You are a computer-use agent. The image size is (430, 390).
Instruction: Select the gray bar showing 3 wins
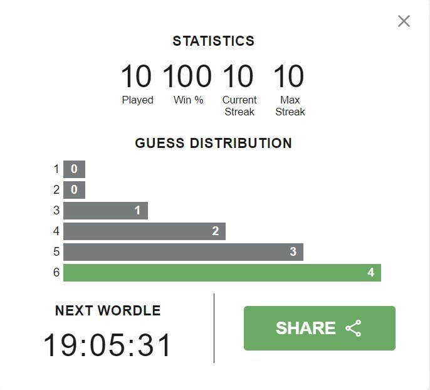[183, 252]
